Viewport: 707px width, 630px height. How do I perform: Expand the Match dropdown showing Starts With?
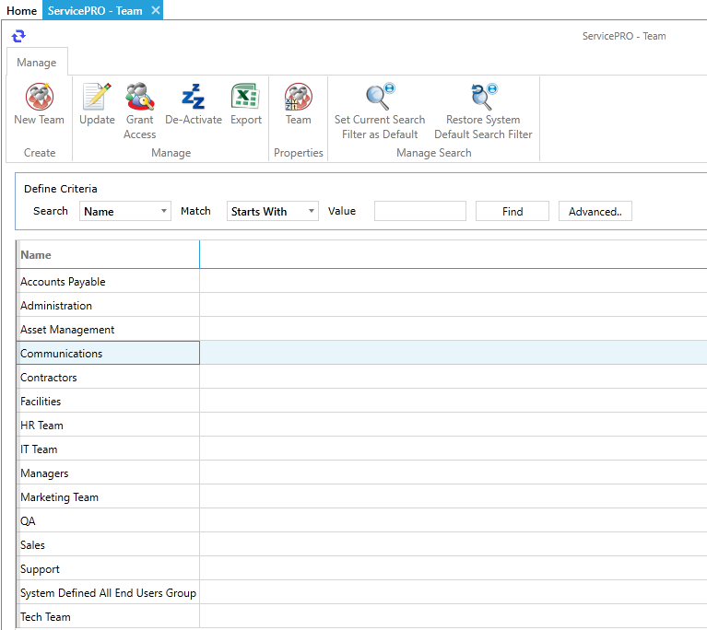click(272, 211)
